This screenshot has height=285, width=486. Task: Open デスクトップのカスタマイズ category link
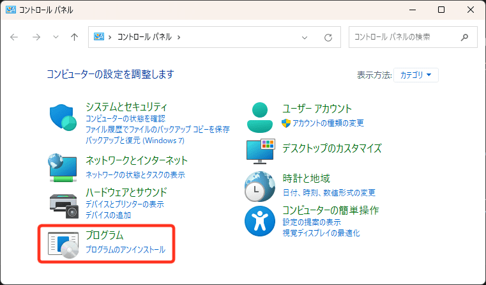(x=332, y=148)
